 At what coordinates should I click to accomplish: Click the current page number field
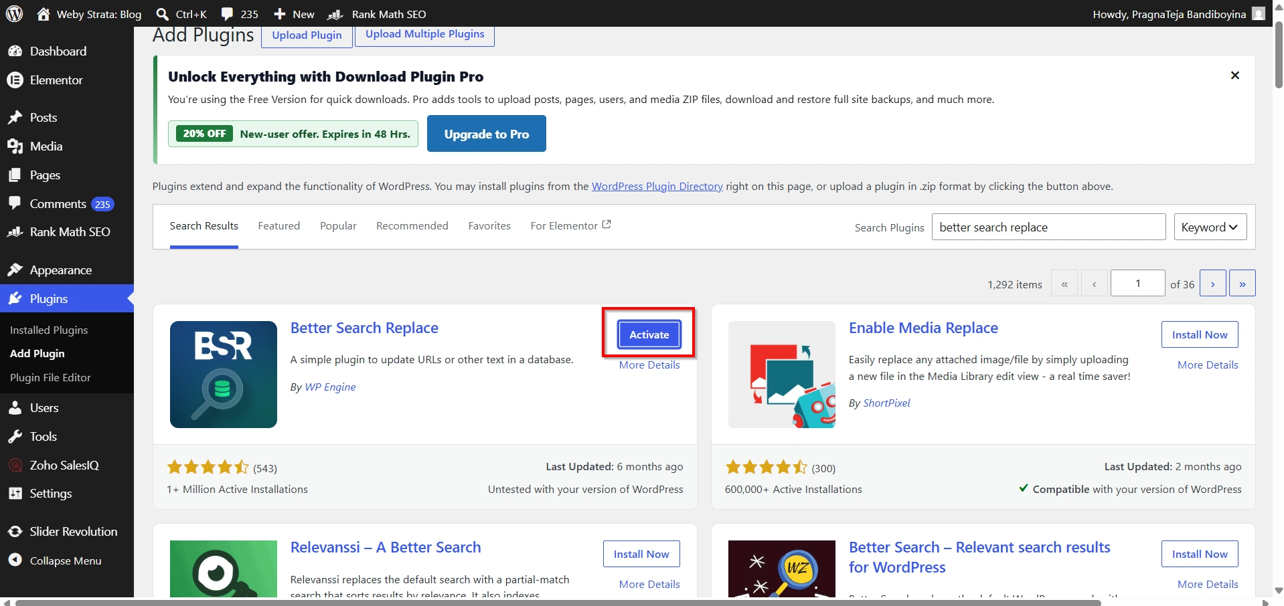point(1137,284)
